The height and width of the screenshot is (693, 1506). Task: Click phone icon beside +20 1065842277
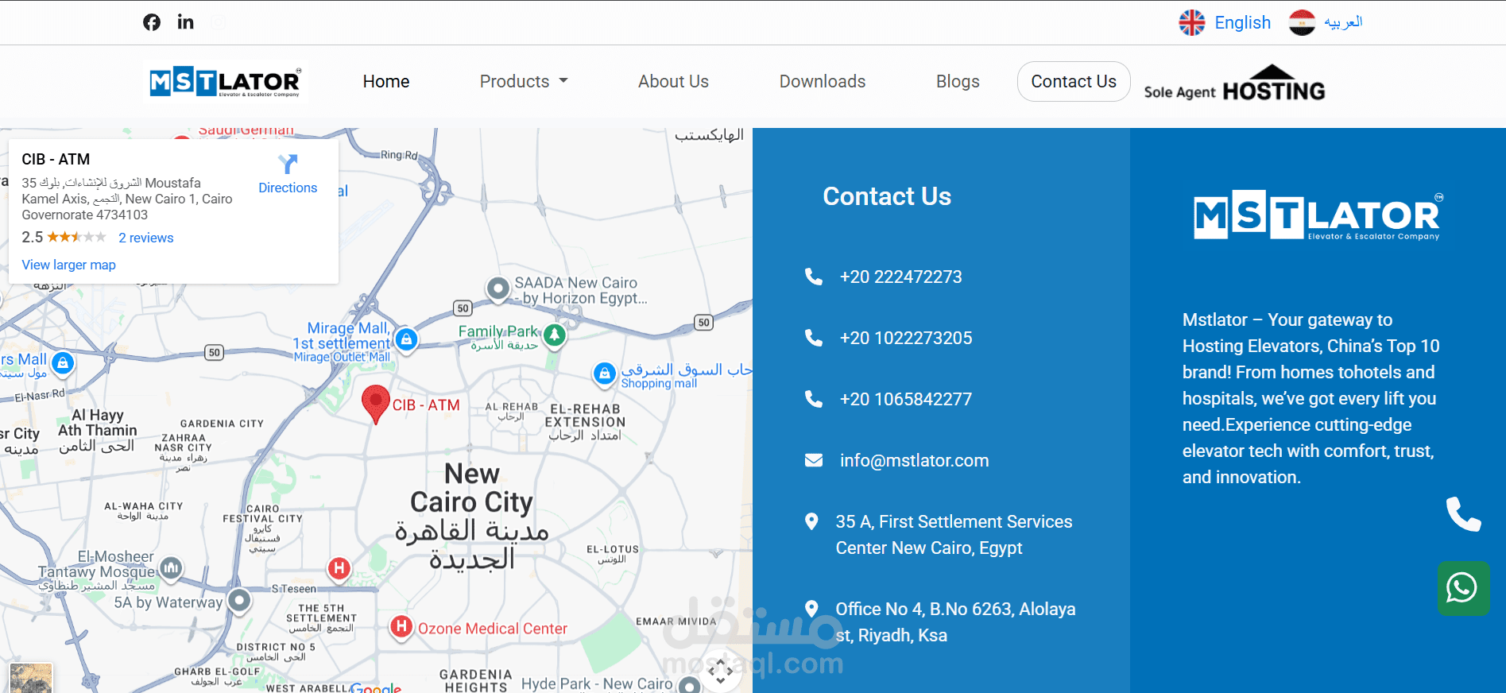pyautogui.click(x=814, y=399)
